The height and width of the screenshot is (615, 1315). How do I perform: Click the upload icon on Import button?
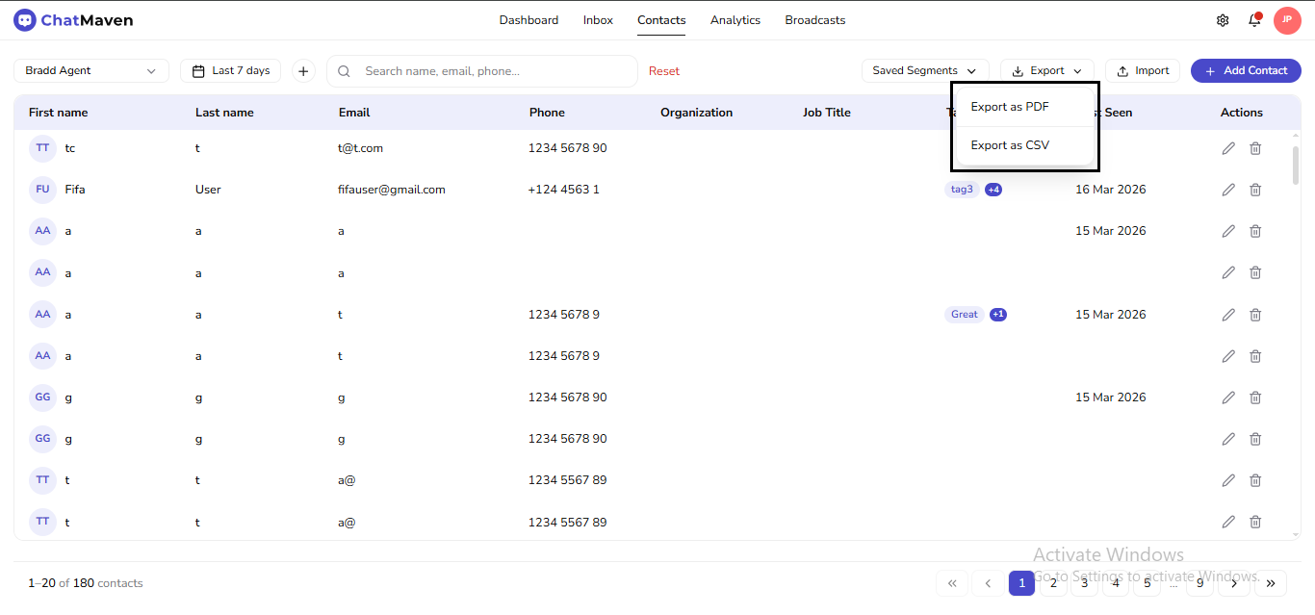click(x=1123, y=69)
